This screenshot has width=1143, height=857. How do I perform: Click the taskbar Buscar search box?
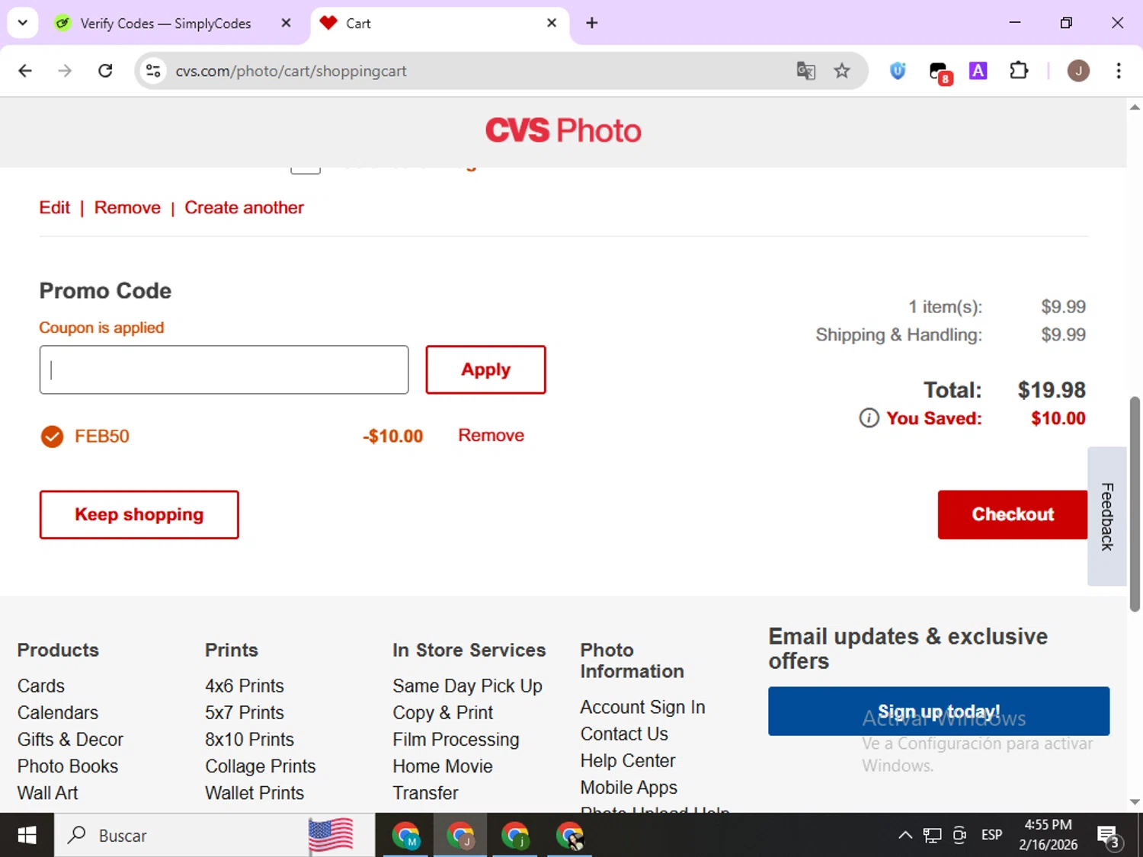point(214,836)
